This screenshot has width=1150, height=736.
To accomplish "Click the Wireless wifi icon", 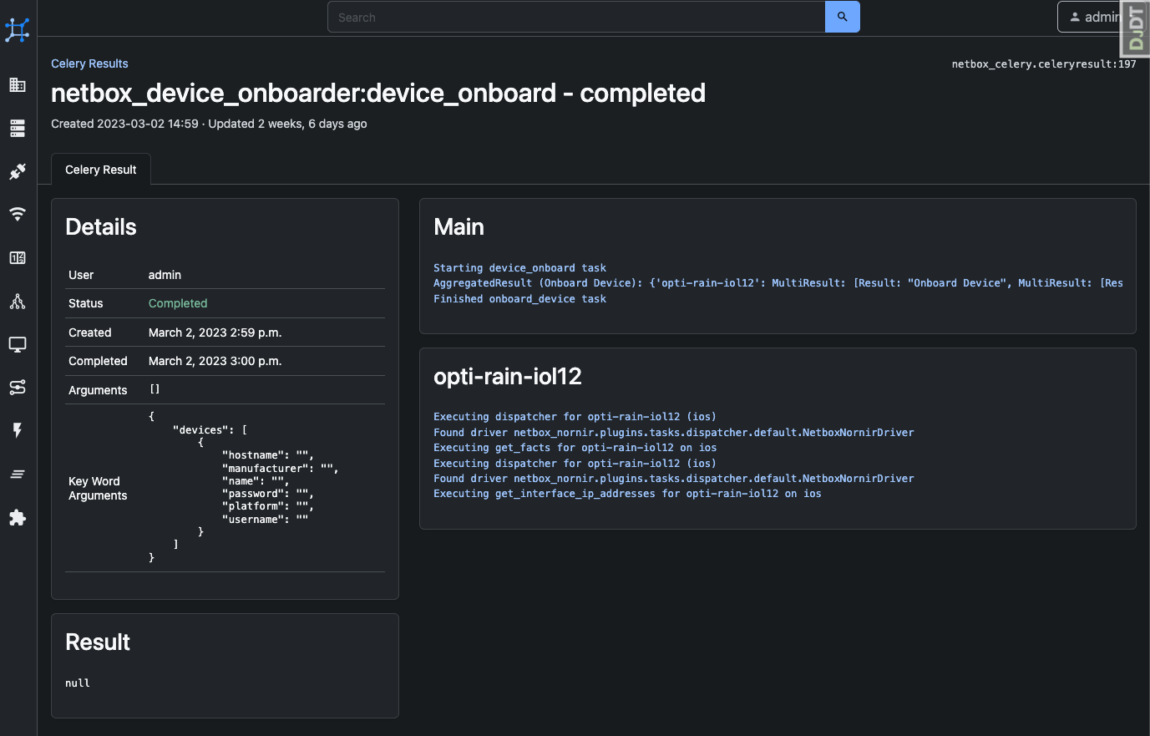I will click(x=18, y=214).
